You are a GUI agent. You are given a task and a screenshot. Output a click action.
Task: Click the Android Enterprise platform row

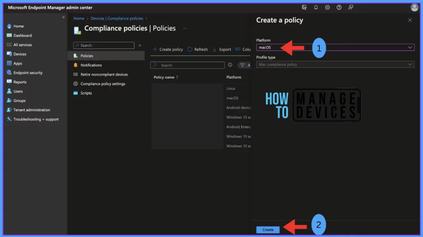[238, 127]
